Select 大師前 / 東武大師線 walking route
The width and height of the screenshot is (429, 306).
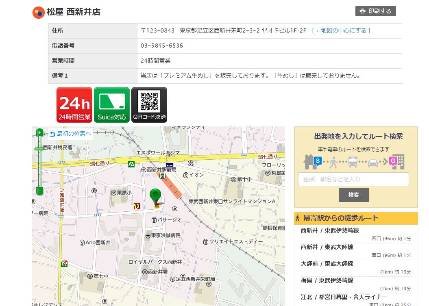point(327,264)
